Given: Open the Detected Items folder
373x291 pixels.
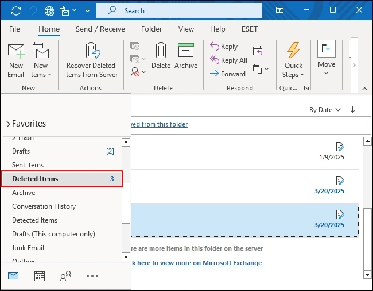Looking at the screenshot, I should pyautogui.click(x=63, y=220).
